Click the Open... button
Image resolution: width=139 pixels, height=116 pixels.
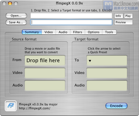(16, 16)
